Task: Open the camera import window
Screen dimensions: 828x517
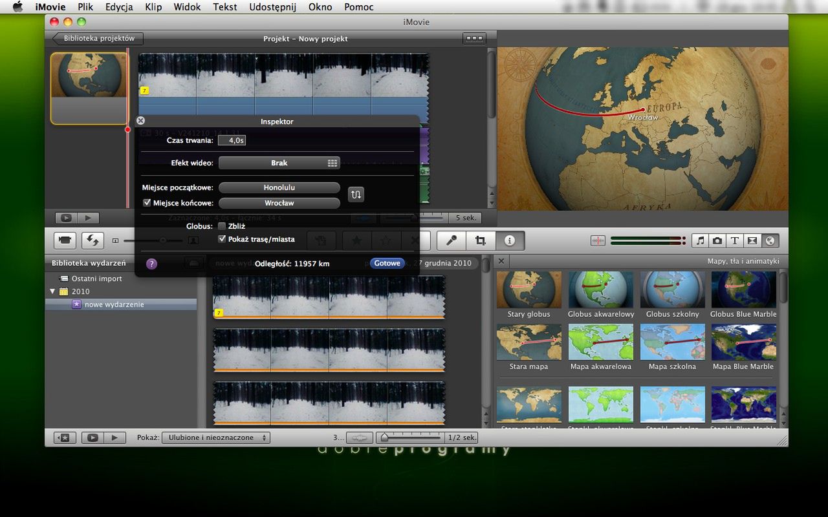Action: [x=65, y=240]
